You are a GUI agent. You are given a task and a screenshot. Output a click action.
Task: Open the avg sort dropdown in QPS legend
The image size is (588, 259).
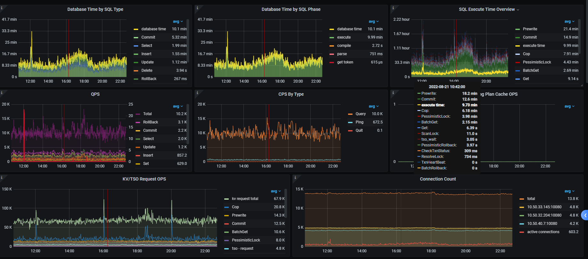click(x=178, y=106)
